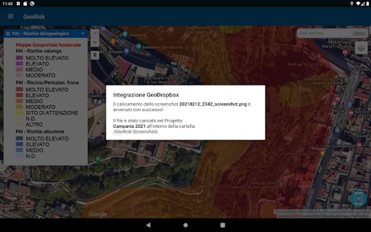371x232 pixels.
Task: Tap the B&B Santa Maria Francesca pin
Action: coord(345,53)
